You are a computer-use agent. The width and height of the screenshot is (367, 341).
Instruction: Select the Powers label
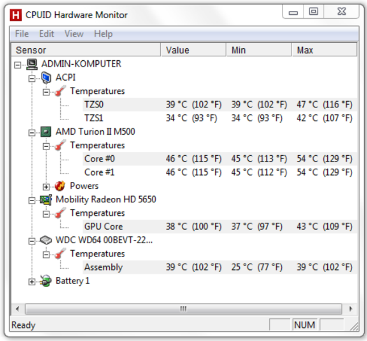84,186
